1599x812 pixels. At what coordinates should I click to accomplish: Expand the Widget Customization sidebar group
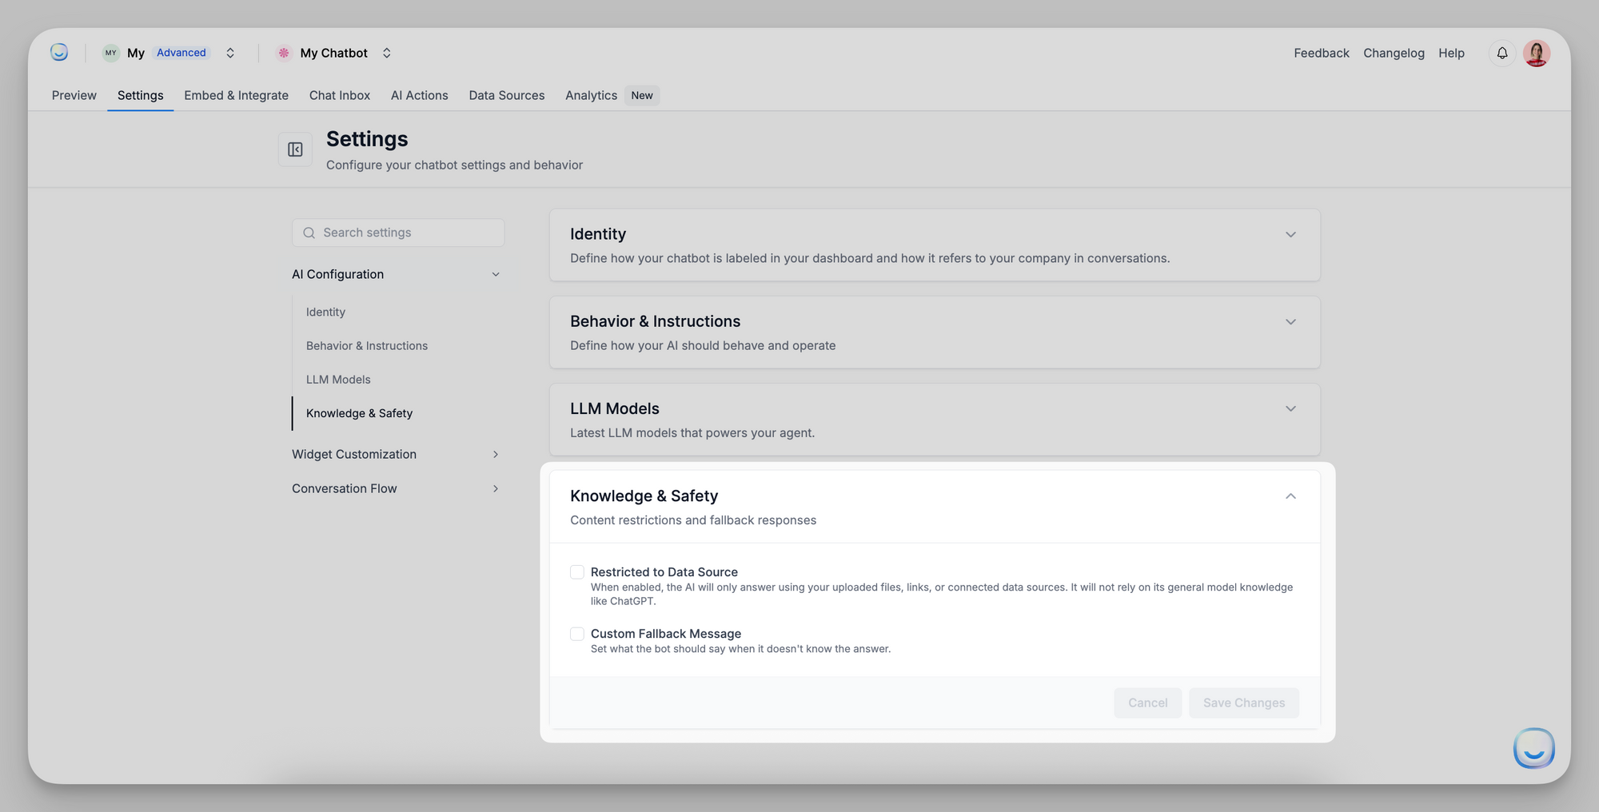398,454
